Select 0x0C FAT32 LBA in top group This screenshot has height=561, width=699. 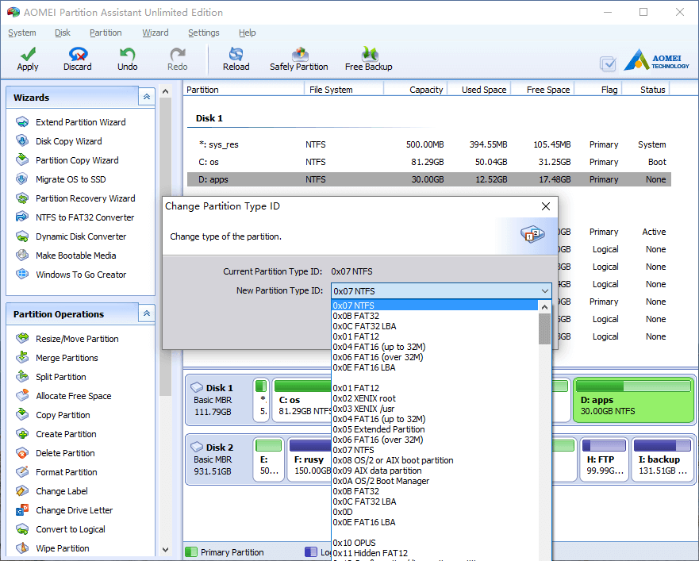[x=435, y=326]
